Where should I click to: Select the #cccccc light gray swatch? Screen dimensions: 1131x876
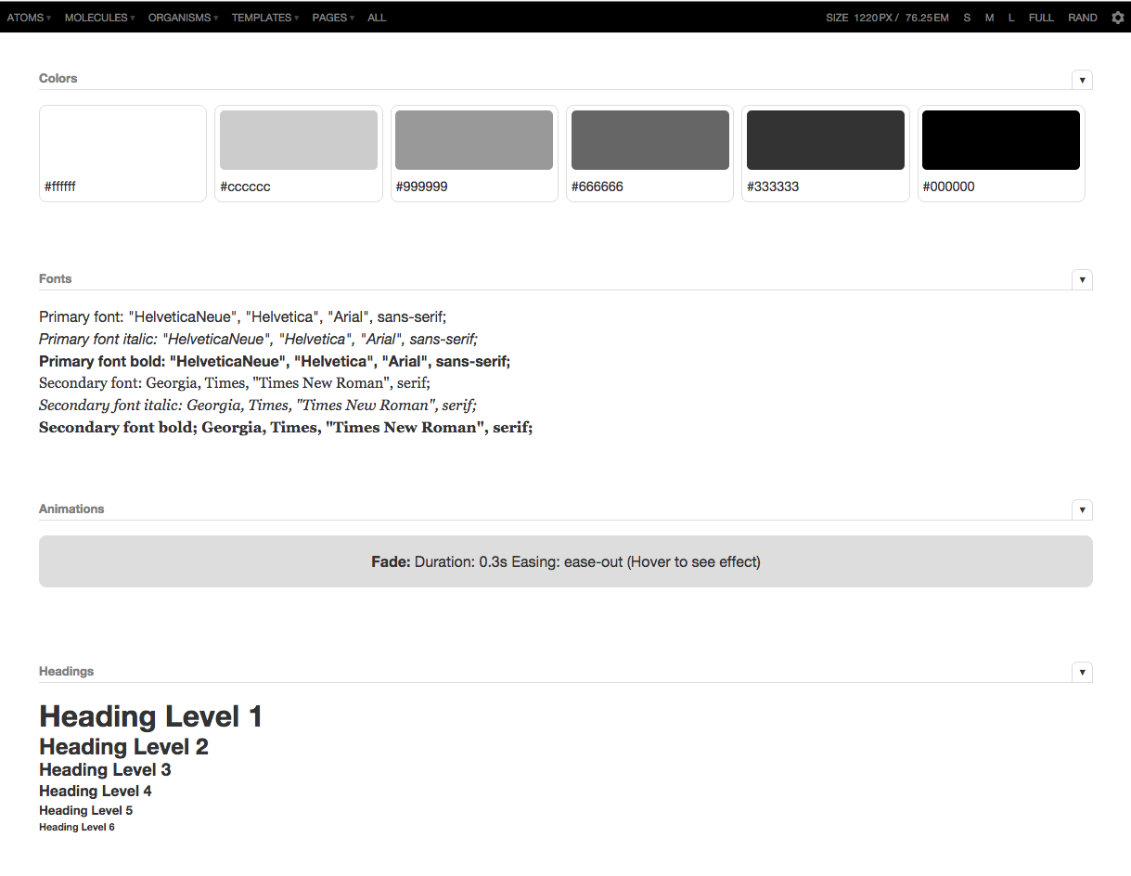(x=299, y=153)
